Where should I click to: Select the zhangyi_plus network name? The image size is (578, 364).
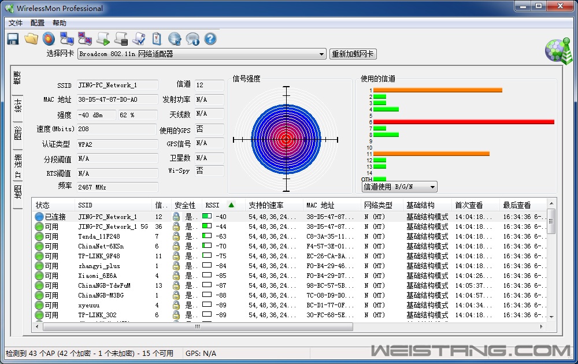coord(99,266)
